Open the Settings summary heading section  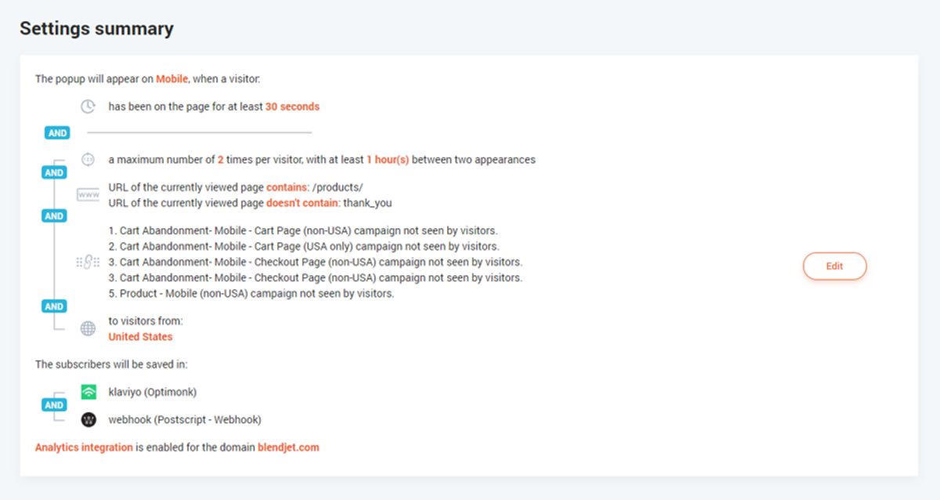[96, 28]
